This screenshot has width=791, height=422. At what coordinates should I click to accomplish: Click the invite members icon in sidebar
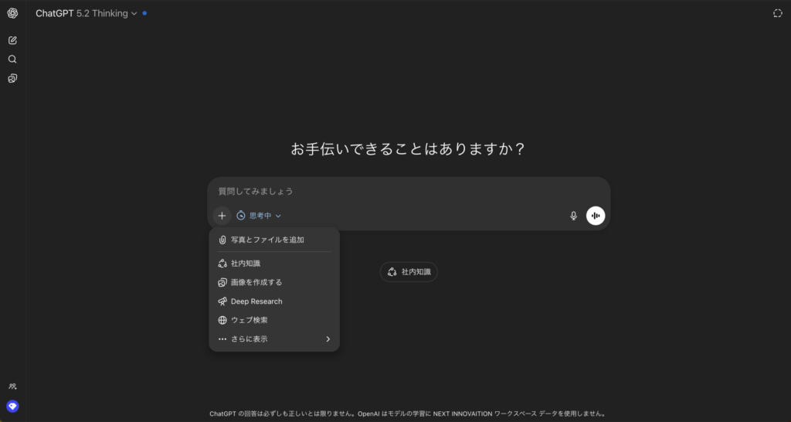(12, 386)
